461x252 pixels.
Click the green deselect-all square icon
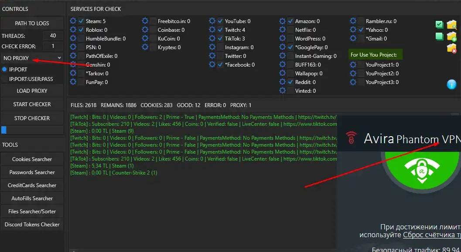pos(439,37)
